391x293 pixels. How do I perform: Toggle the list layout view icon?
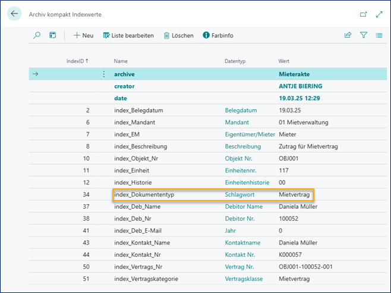[x=379, y=36]
